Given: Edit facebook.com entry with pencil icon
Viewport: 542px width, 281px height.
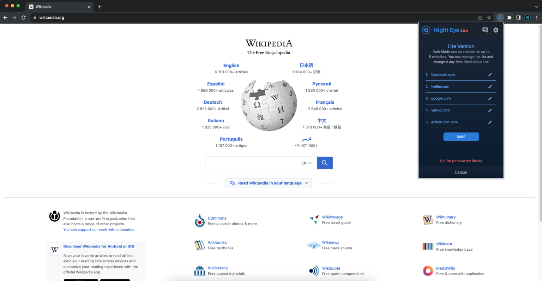Looking at the screenshot, I should [490, 75].
